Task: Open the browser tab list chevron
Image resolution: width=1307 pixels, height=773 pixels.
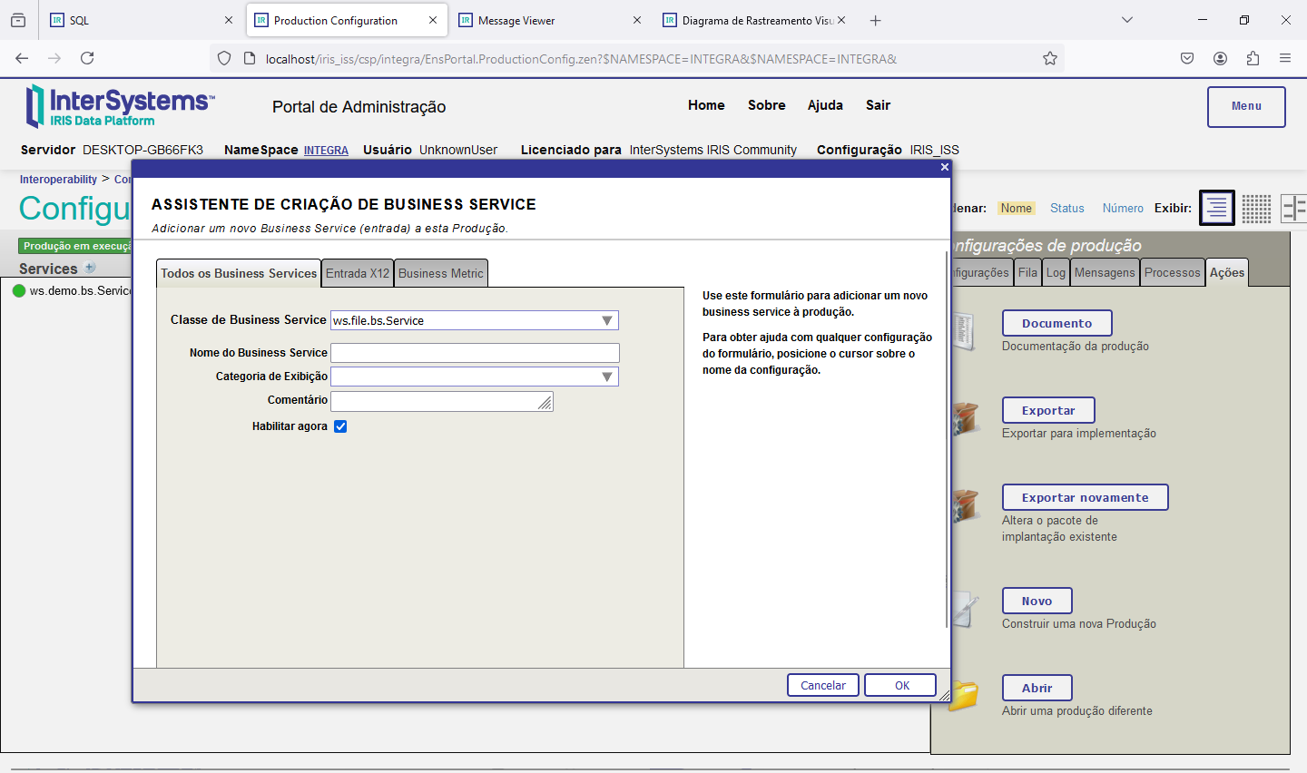Action: point(1126,20)
